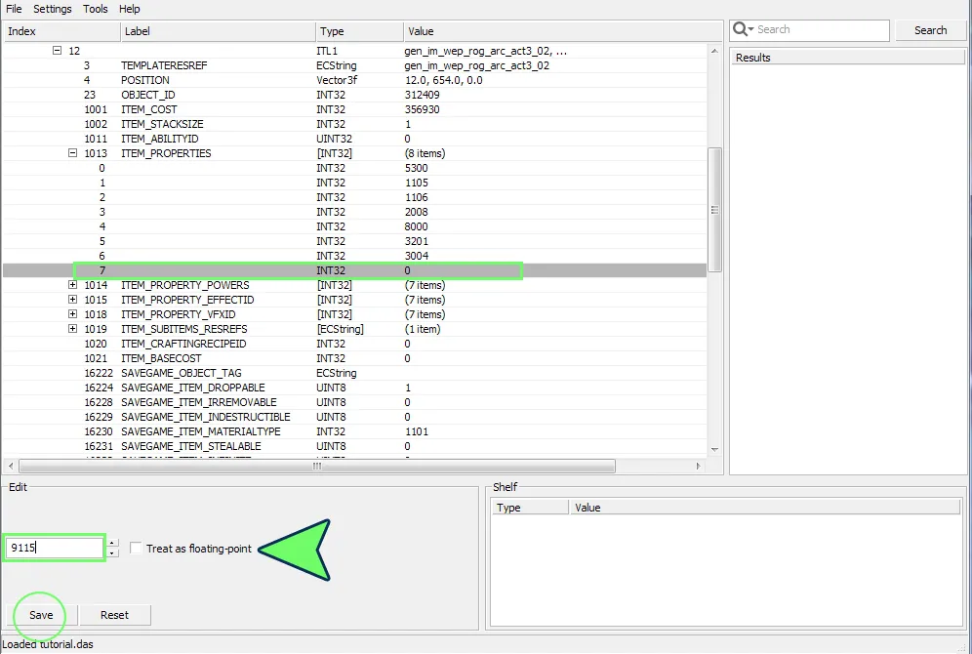Open the Settings menu

point(53,9)
